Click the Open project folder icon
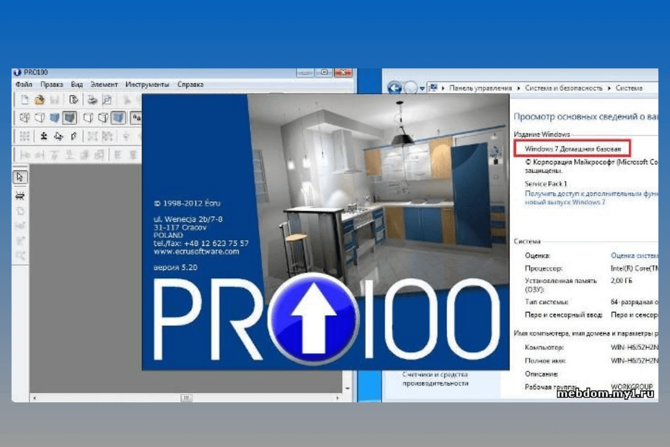Screen dimensions: 670x447 click(x=39, y=99)
